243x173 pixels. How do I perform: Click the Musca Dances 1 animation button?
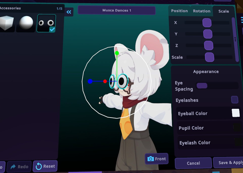117,10
